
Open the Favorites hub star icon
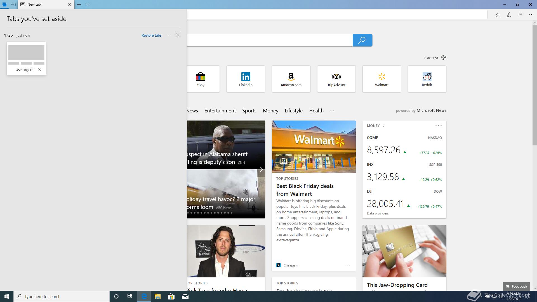tap(498, 15)
